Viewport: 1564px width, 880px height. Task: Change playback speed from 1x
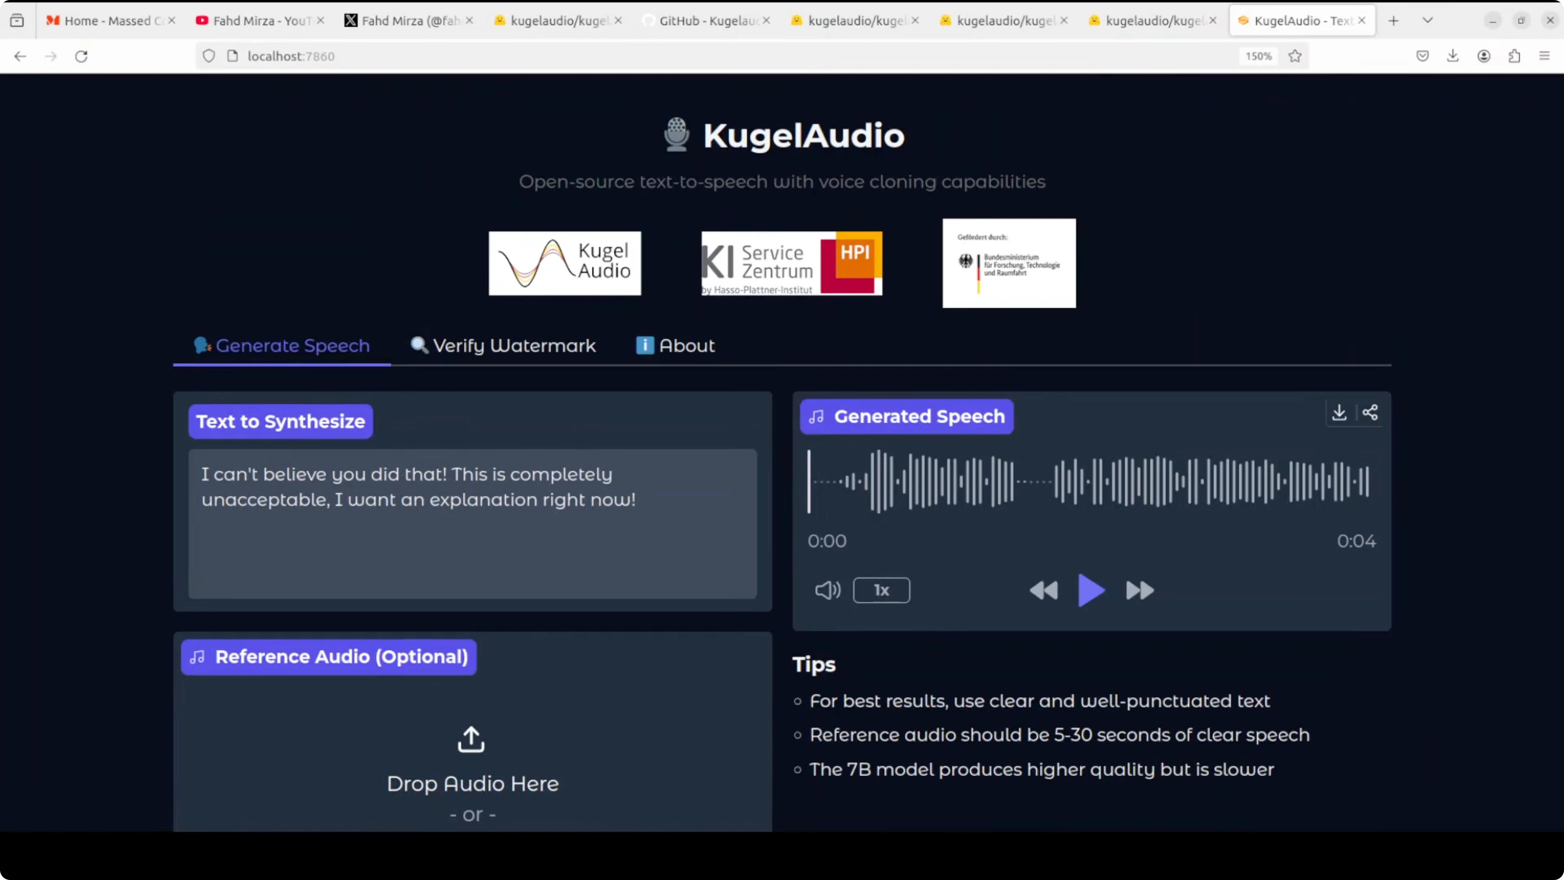[881, 590]
